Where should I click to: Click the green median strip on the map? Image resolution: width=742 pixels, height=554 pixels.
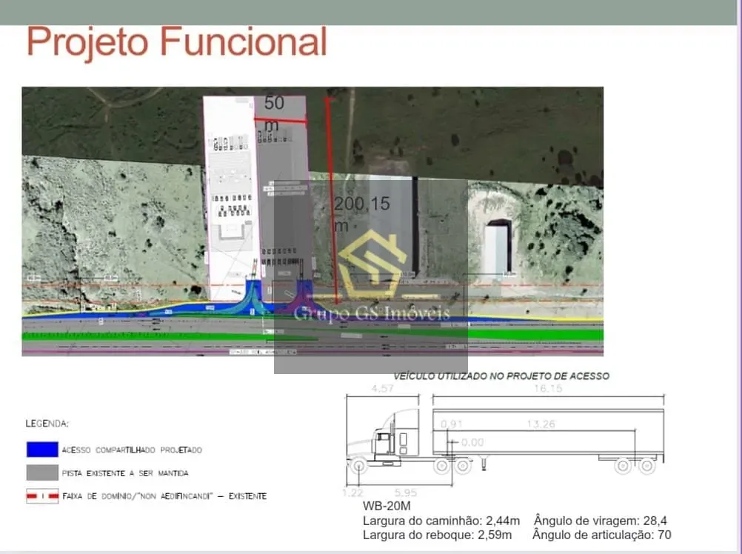312,335
